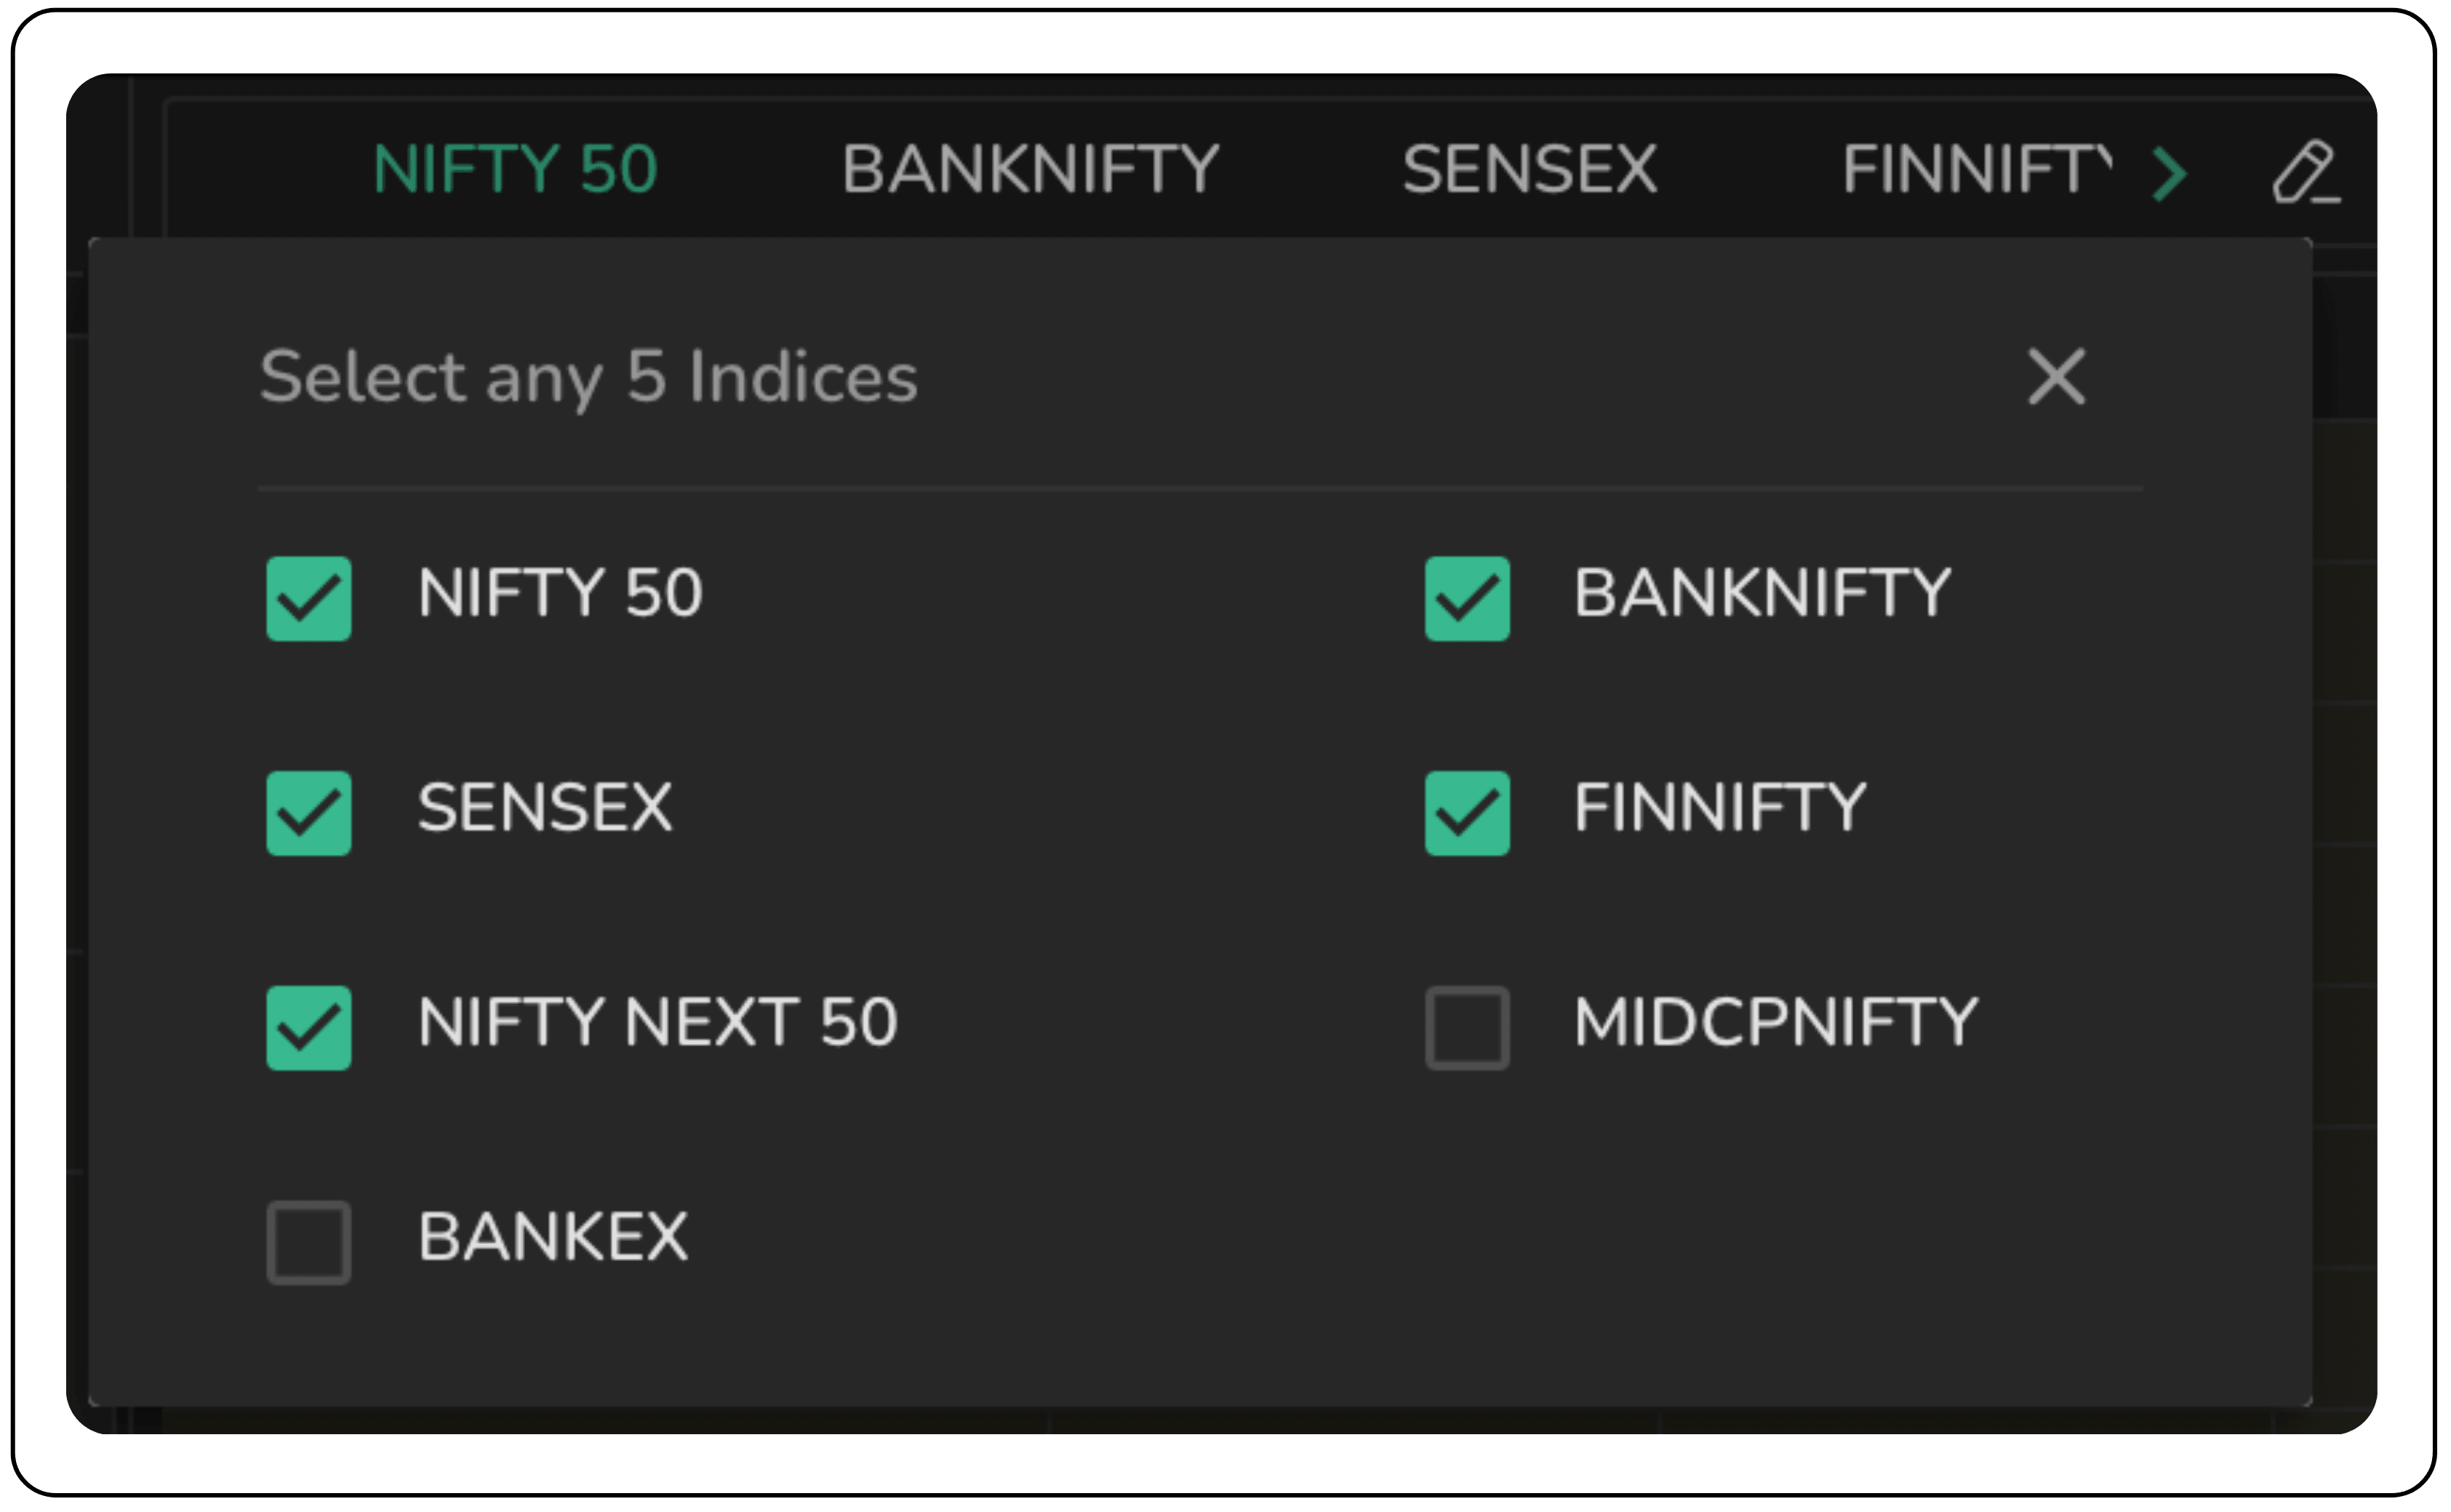This screenshot has width=2451, height=1512.
Task: Expand hidden index tabs via chevron arrow
Action: (2168, 175)
